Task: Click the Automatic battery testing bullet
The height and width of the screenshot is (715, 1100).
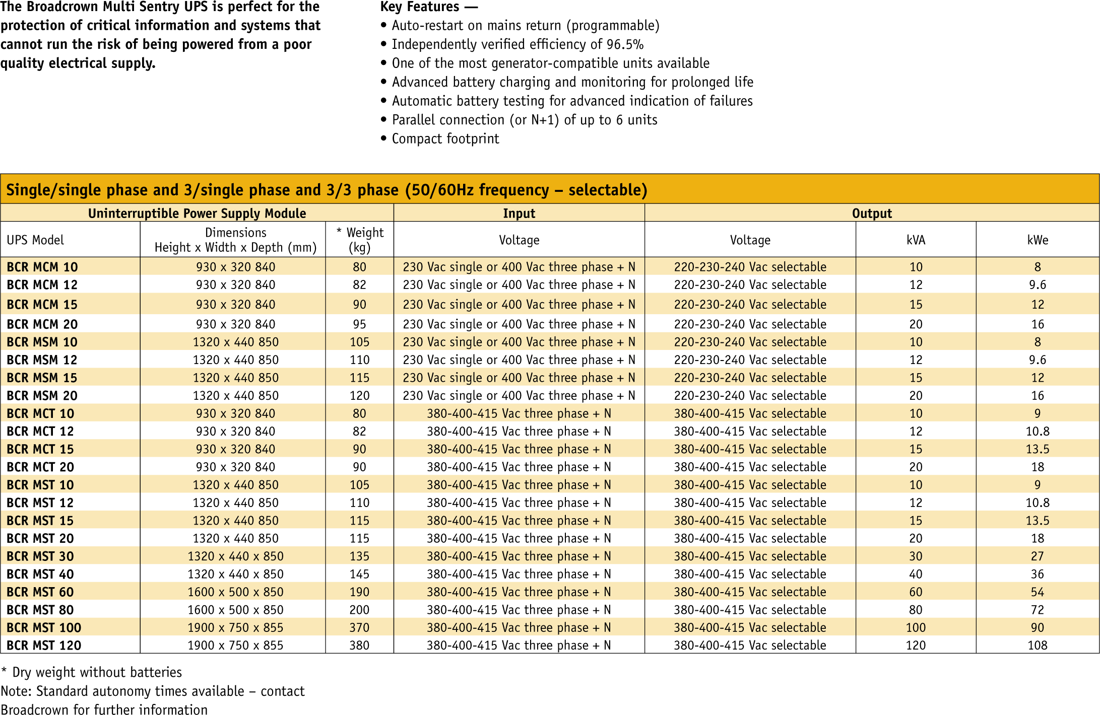Action: (566, 101)
